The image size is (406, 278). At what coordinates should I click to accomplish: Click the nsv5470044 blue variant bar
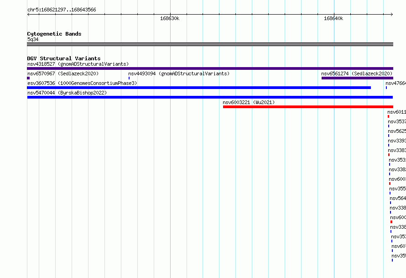coord(210,97)
